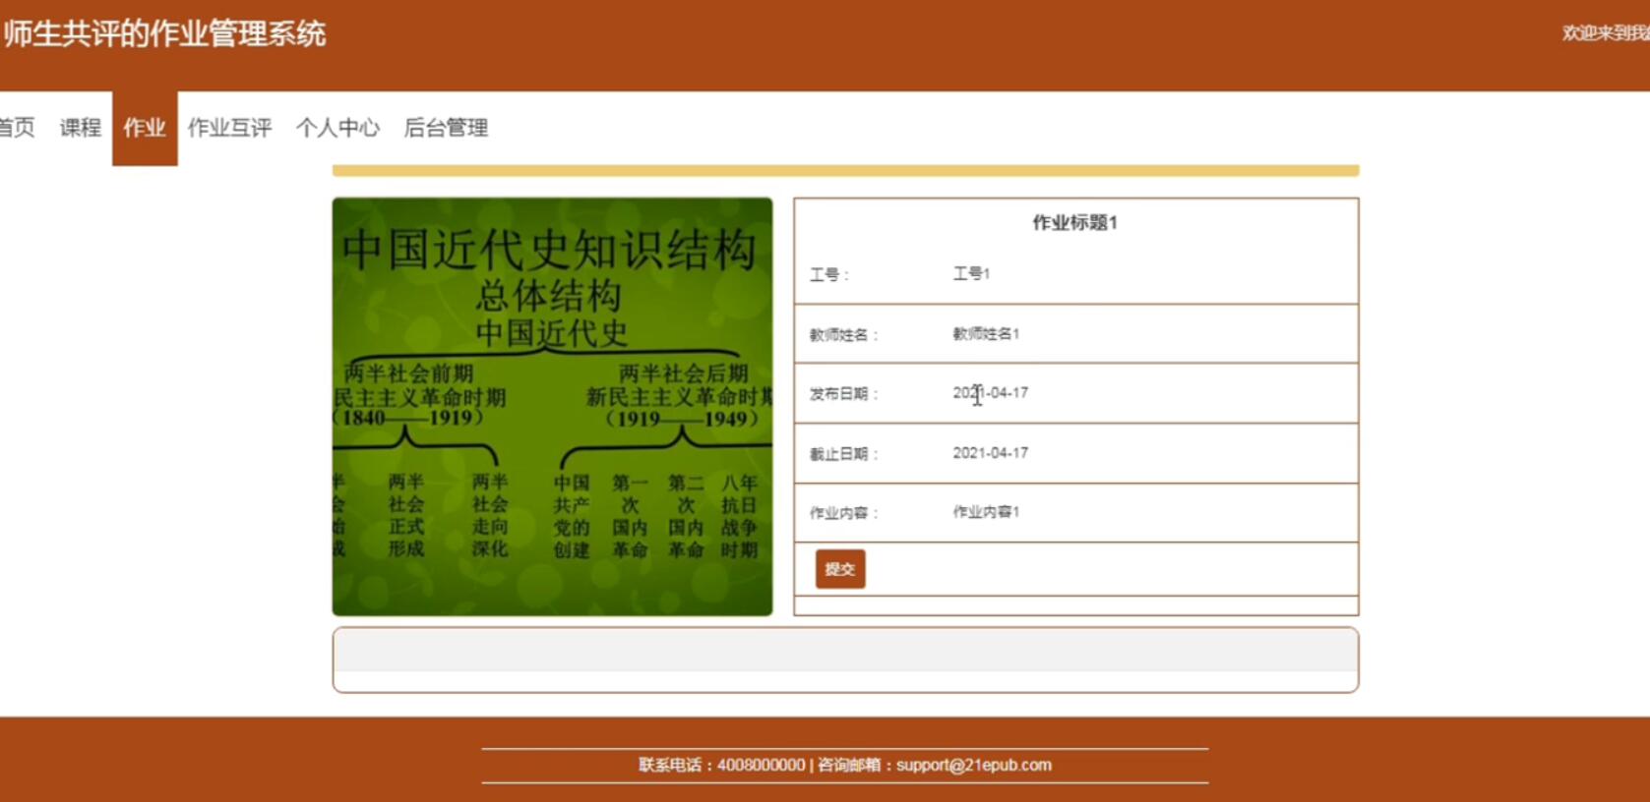Click the 截止日期 field label
Viewport: 1650px width, 802px height.
tap(843, 454)
